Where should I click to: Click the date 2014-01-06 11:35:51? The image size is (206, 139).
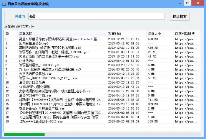124,52
